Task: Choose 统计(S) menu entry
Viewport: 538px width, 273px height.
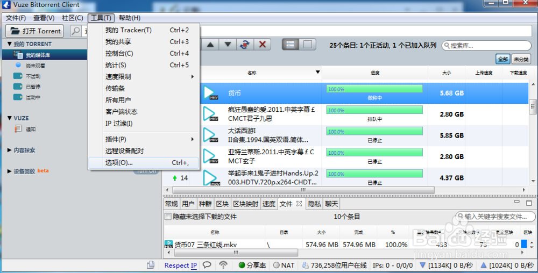Action: [144, 64]
